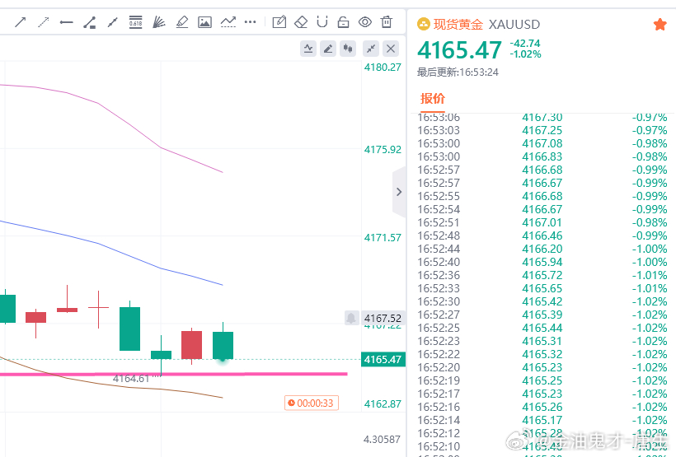
Task: Open the note edit tool
Action: pos(279,22)
